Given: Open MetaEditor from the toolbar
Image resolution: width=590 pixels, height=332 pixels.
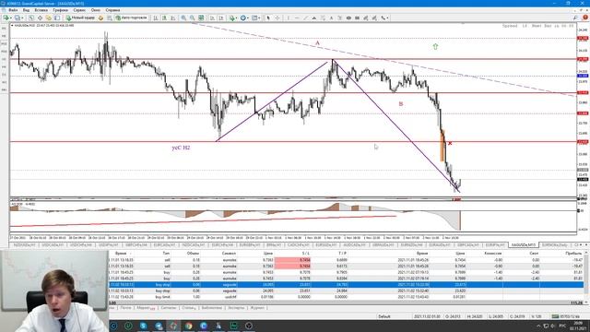Looking at the screenshot, I should [100, 18].
